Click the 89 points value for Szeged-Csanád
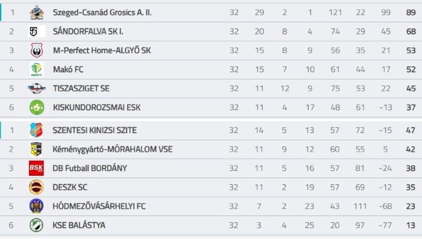This screenshot has height=239, width=422. 411,13
